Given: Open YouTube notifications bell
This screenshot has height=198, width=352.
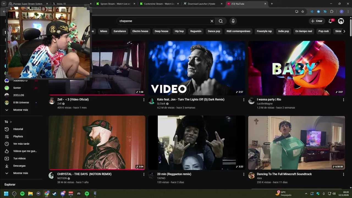Looking at the screenshot, I should (331, 21).
